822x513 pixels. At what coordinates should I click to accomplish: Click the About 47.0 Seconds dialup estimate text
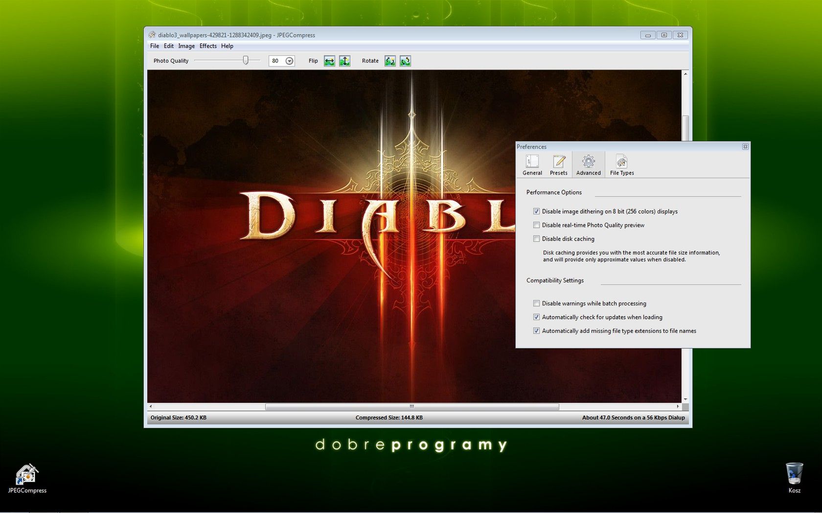tap(633, 418)
